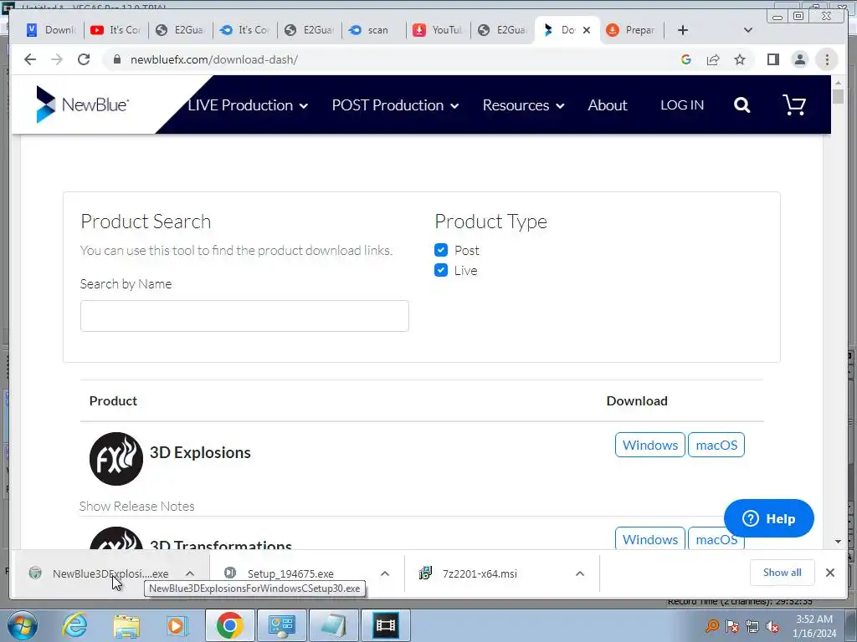Open the 7z2201-x64.msi downloaded file
This screenshot has height=642, width=857.
pos(480,573)
